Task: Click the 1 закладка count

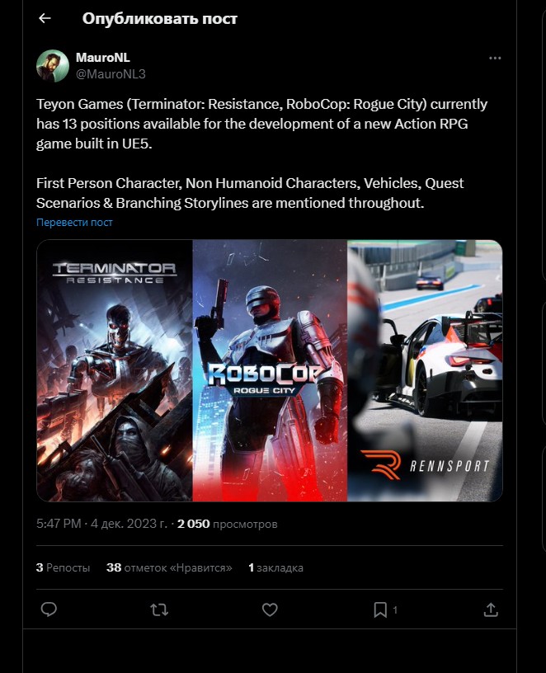Action: pos(276,567)
